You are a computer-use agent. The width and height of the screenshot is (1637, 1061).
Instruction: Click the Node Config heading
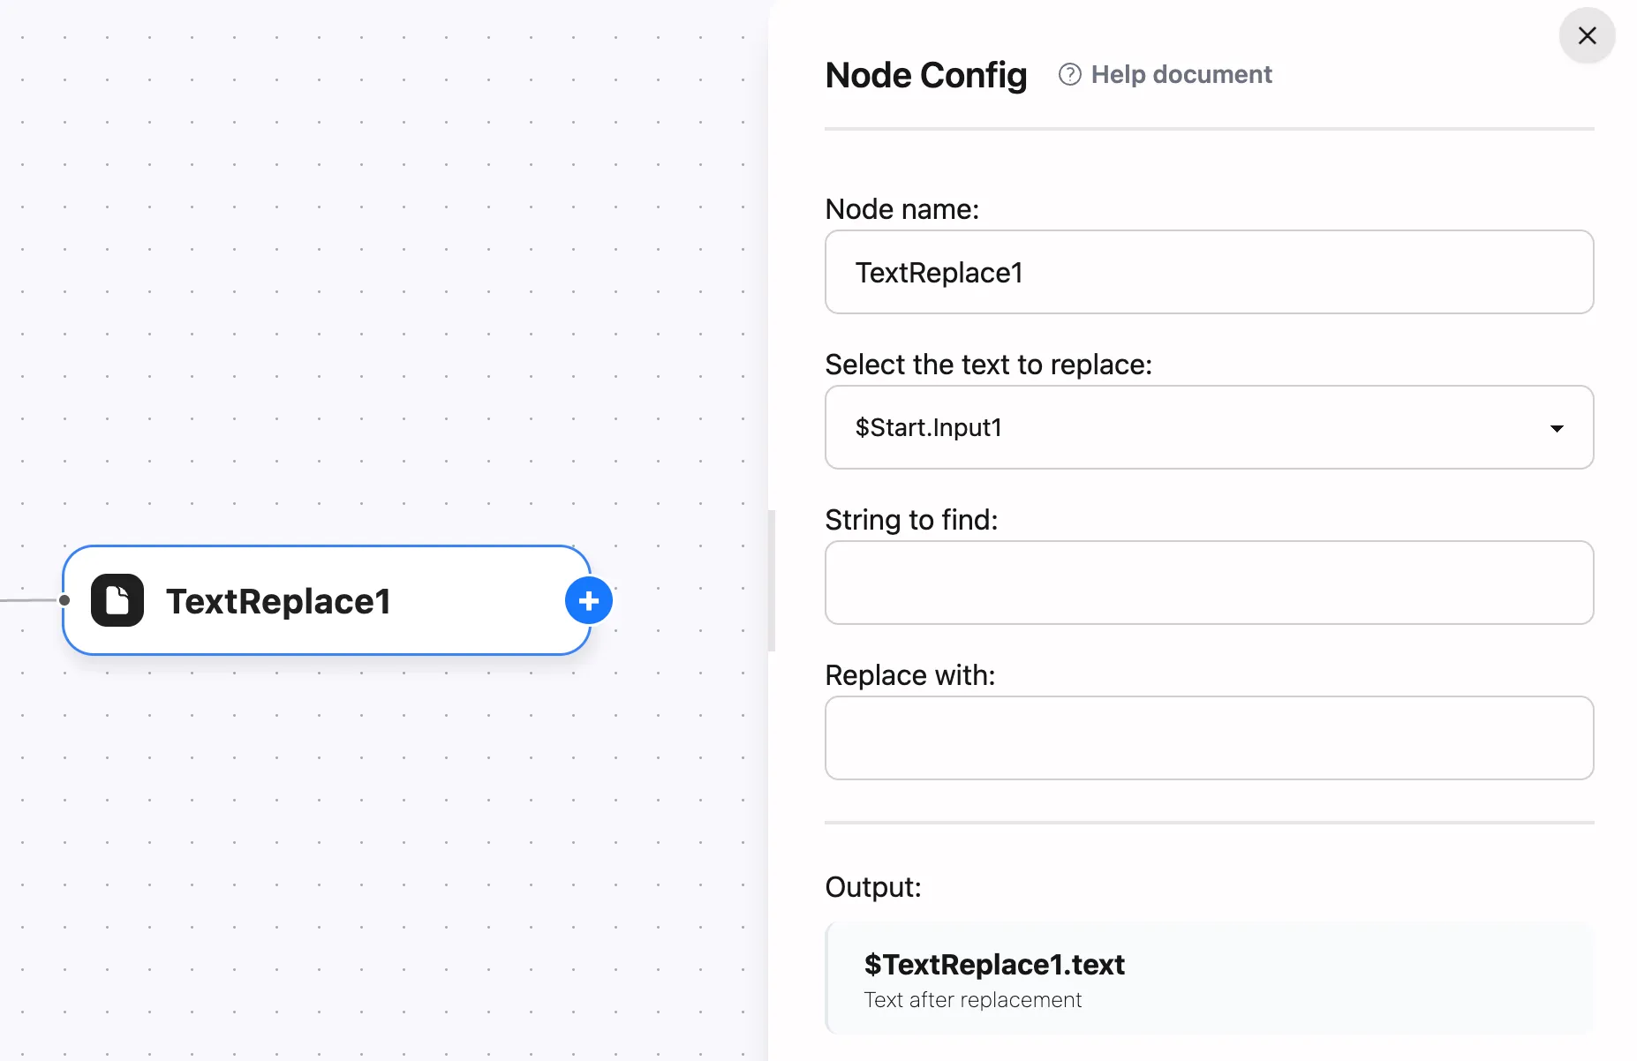(925, 75)
